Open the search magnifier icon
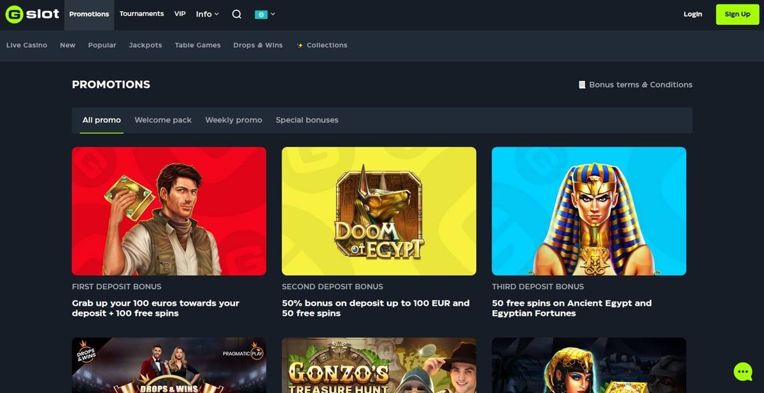This screenshot has height=393, width=764. [x=237, y=14]
